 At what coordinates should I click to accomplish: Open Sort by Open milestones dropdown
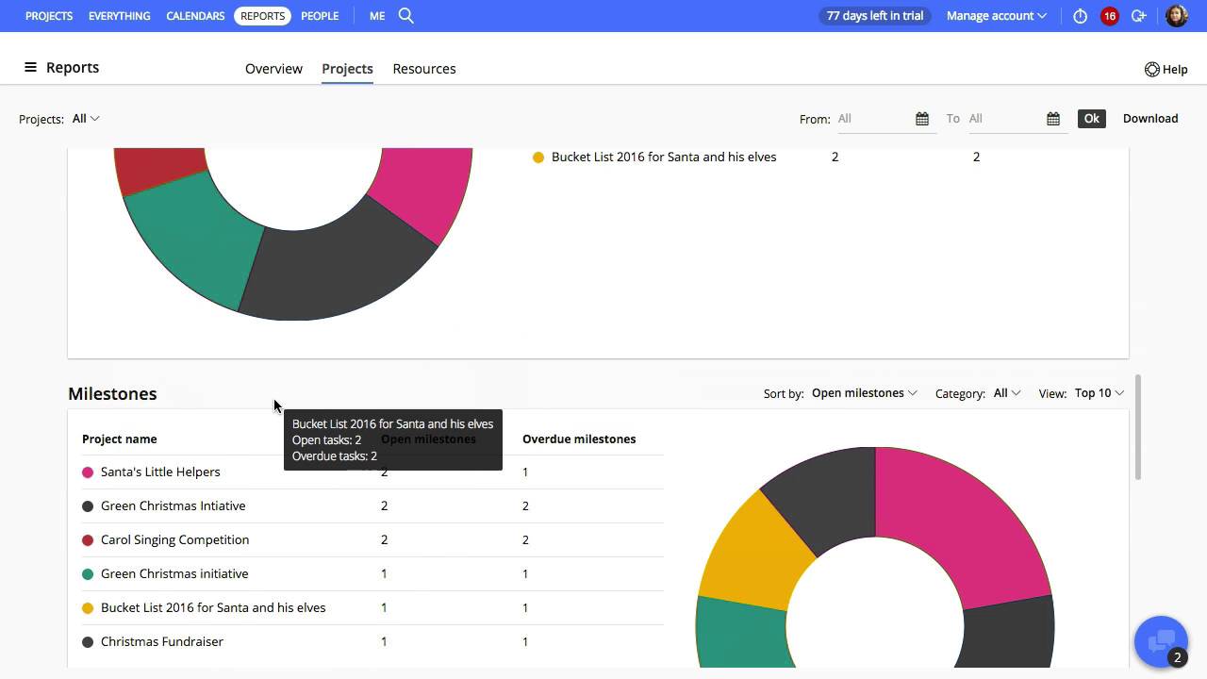coord(864,393)
